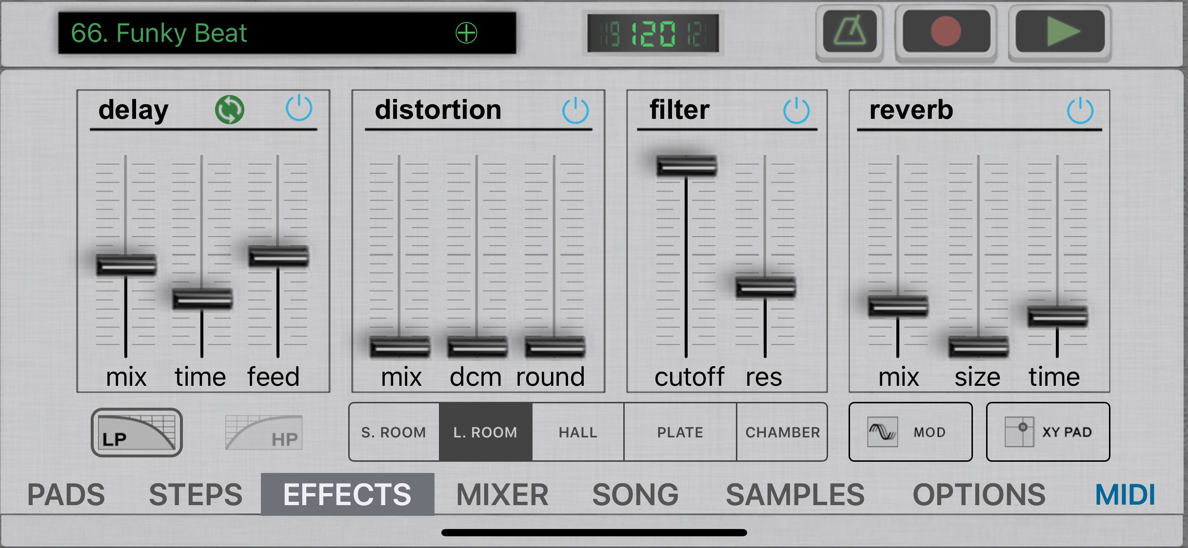Click the reverb time slider handle
This screenshot has width=1188, height=548.
[x=1057, y=317]
